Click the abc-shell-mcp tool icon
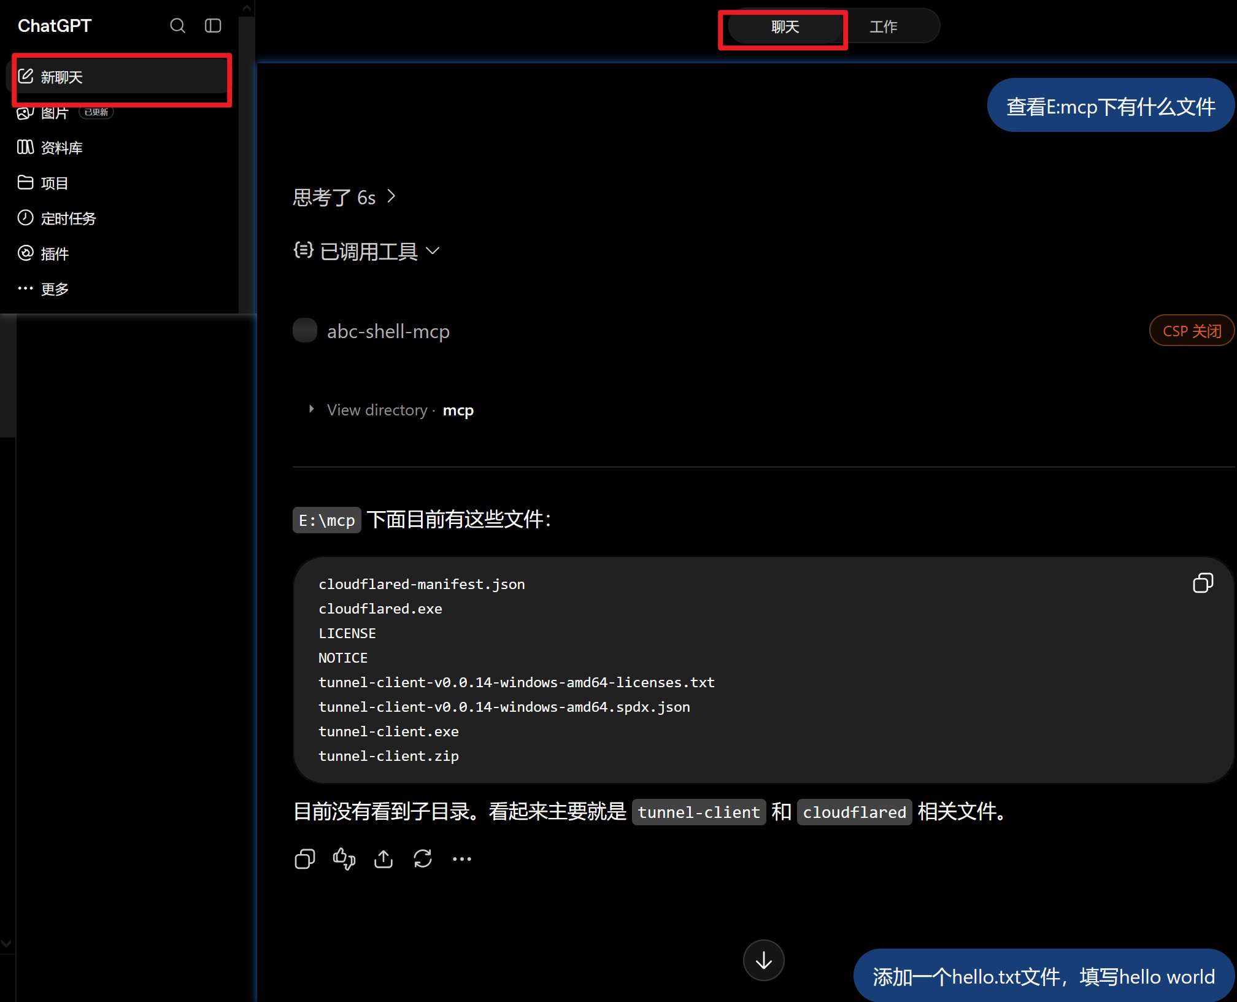 pyautogui.click(x=305, y=331)
